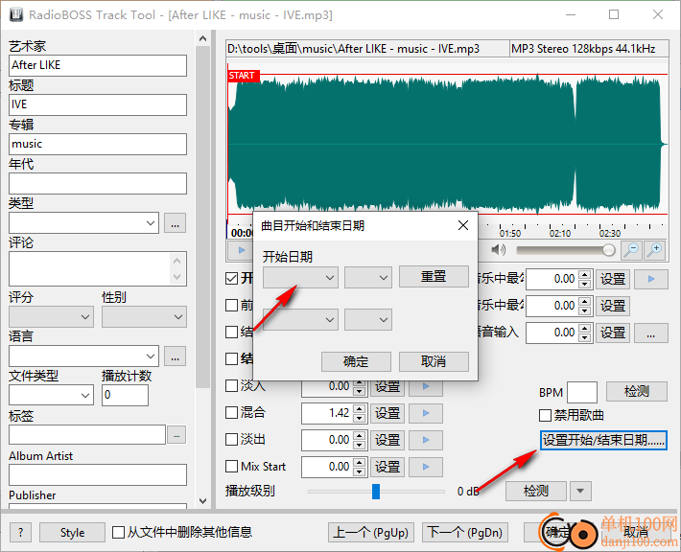Play preview for 混合 mix point
The image size is (681, 552).
pyautogui.click(x=426, y=413)
